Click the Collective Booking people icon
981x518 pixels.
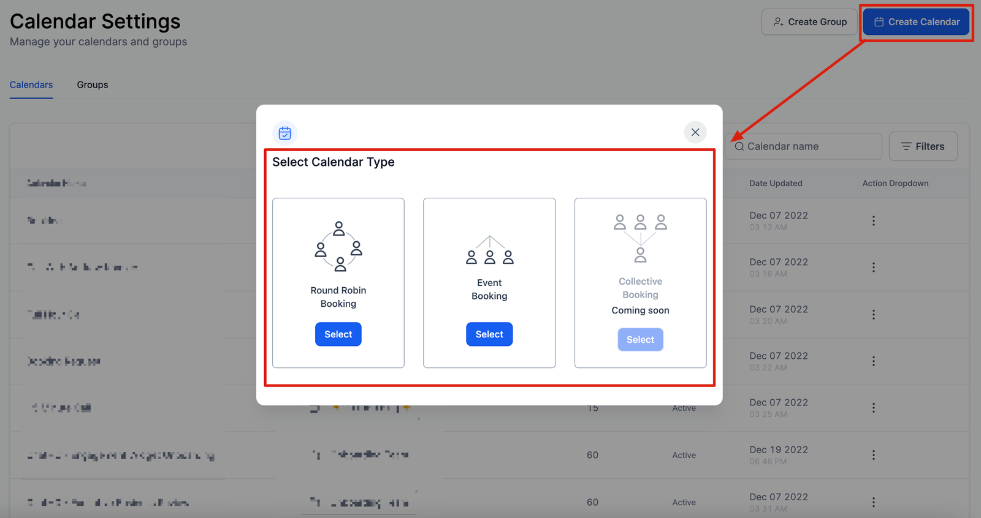[x=640, y=238]
